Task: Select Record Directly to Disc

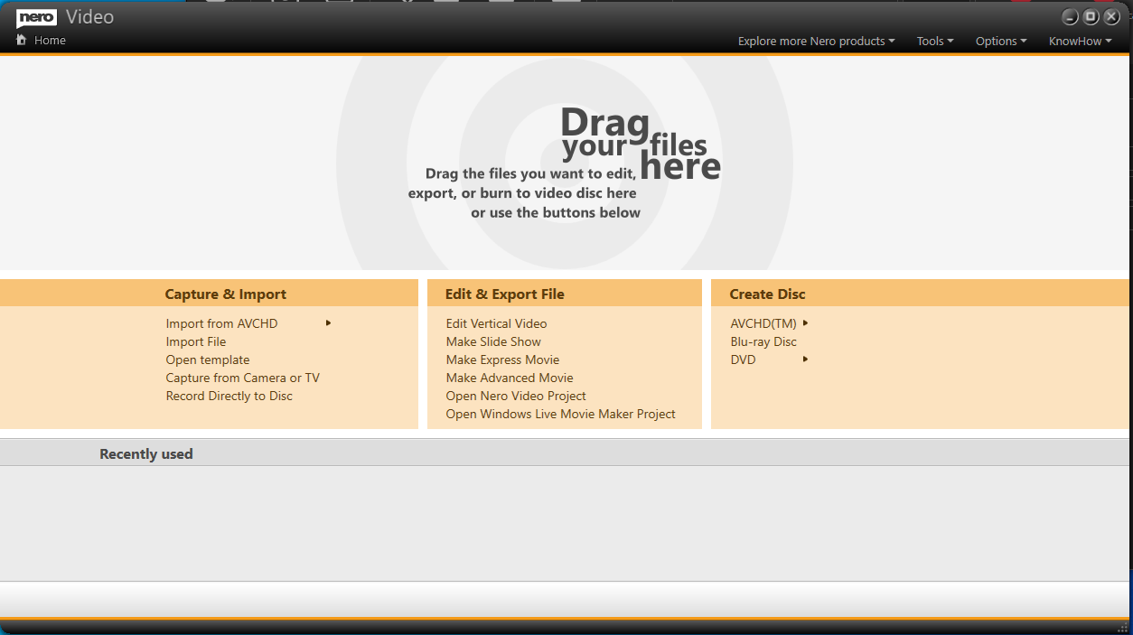Action: [x=229, y=396]
